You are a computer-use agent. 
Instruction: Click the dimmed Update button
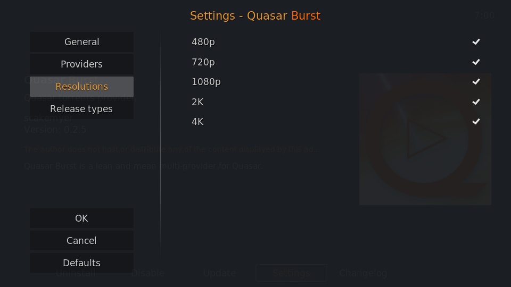(x=220, y=273)
